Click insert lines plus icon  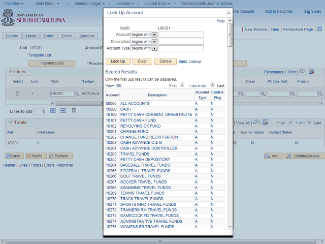(x=53, y=111)
